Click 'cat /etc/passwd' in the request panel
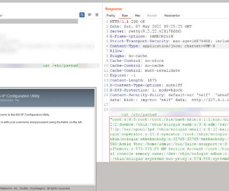The image size is (229, 191). pos(60,65)
